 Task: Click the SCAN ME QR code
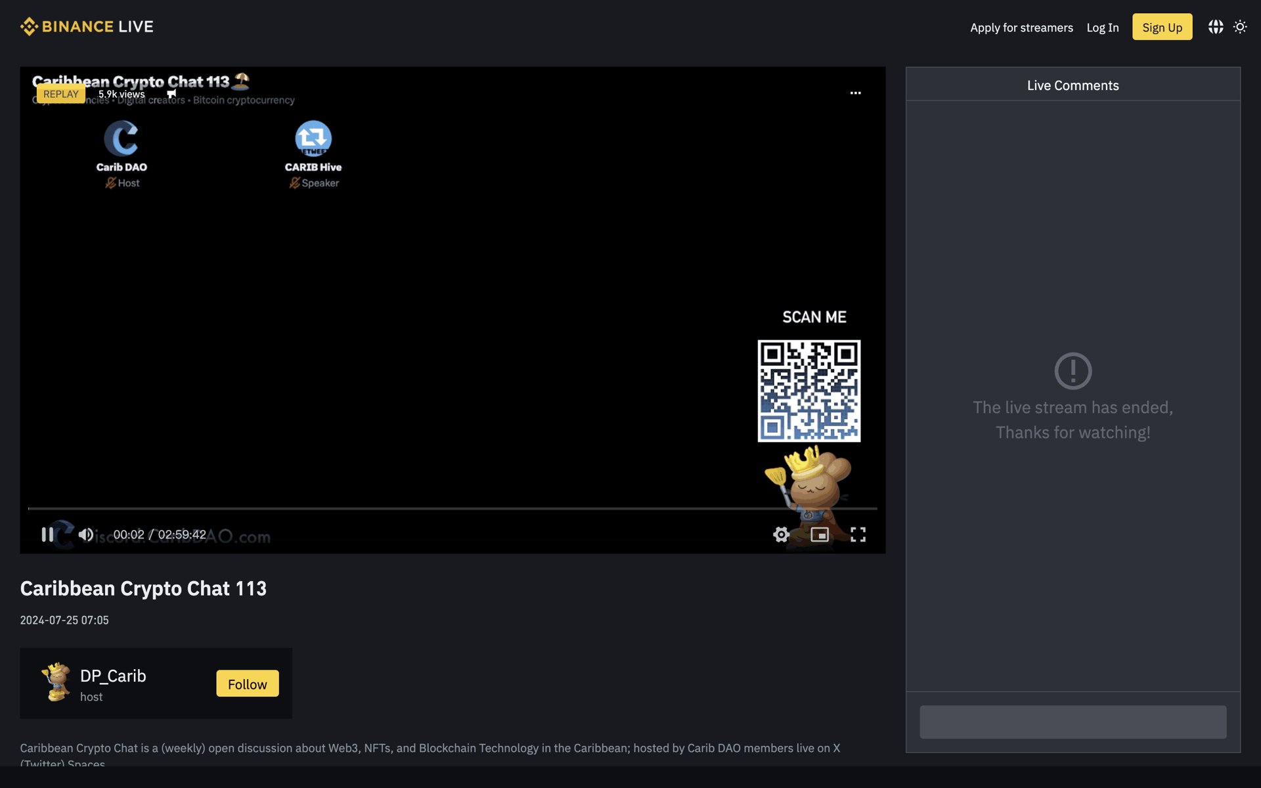point(809,391)
